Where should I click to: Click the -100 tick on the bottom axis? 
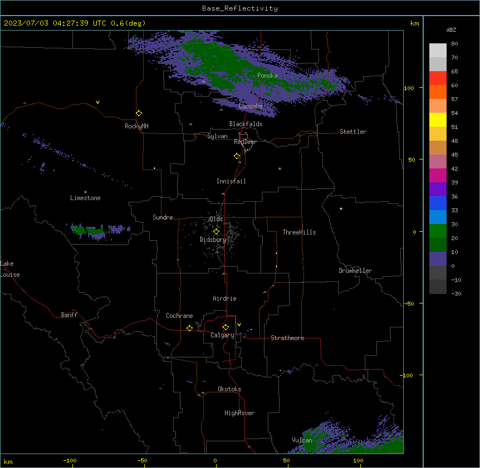click(x=70, y=460)
